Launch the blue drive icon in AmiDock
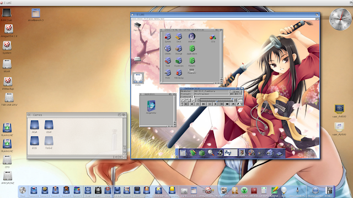 279,153
